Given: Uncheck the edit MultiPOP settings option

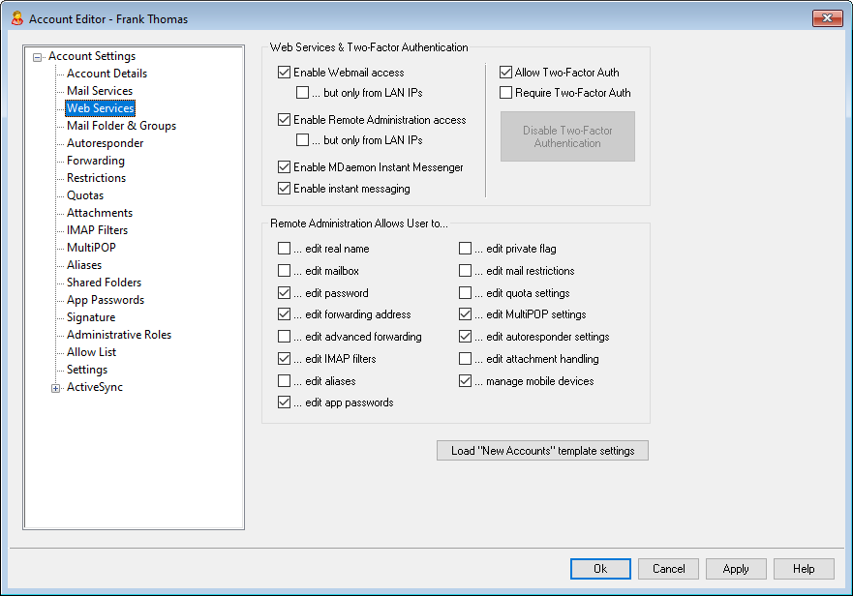Looking at the screenshot, I should (466, 314).
